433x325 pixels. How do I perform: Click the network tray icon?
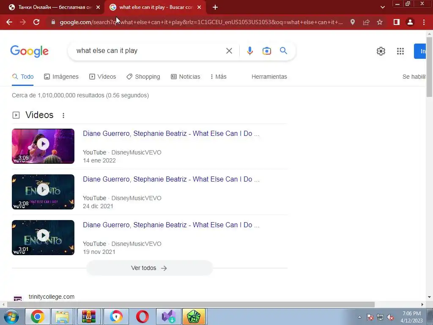380,317
